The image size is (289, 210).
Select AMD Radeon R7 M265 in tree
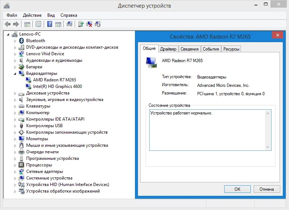(55, 80)
